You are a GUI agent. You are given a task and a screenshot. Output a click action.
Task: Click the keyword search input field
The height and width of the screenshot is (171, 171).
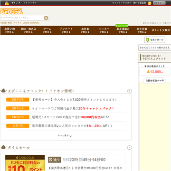coord(22,18)
